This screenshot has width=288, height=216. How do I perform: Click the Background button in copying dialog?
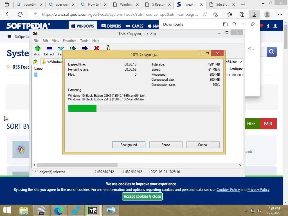pyautogui.click(x=129, y=145)
